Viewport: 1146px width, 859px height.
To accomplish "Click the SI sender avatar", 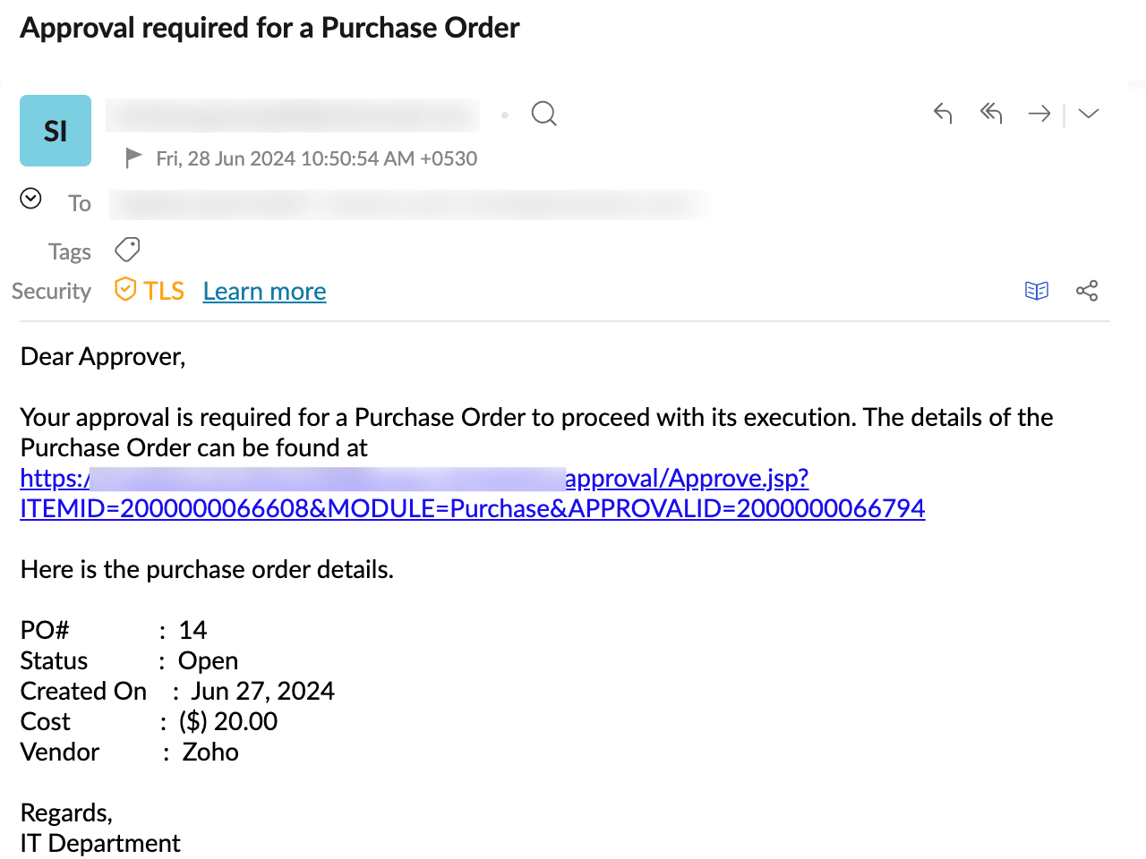I will pyautogui.click(x=56, y=131).
